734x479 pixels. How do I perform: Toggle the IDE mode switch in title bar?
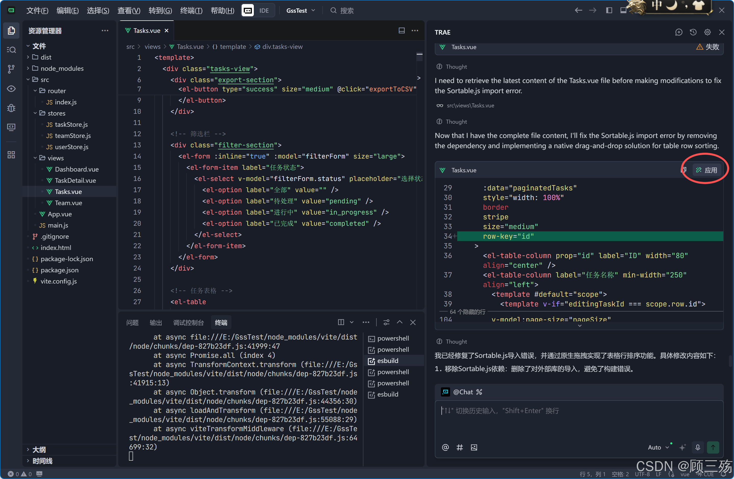[x=258, y=10]
